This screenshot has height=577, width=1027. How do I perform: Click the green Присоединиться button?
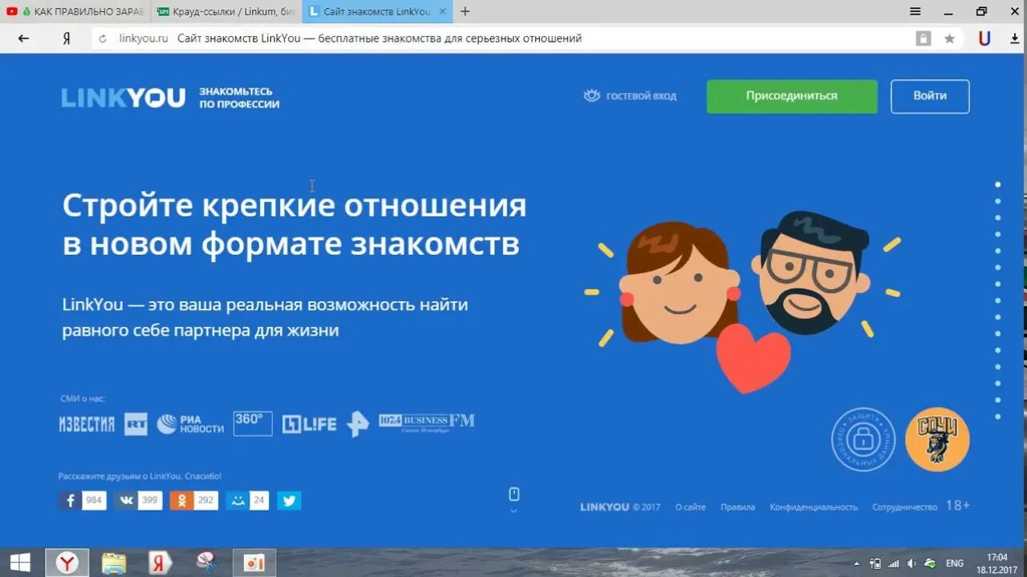(792, 96)
